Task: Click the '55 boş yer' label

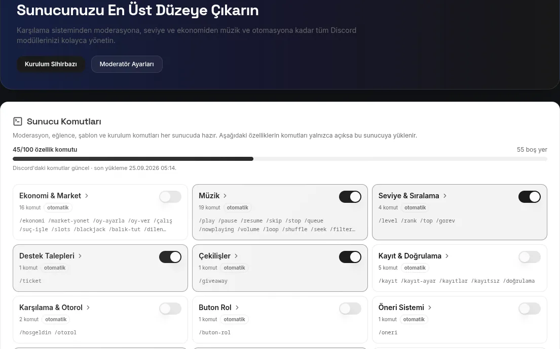Action: click(x=532, y=150)
